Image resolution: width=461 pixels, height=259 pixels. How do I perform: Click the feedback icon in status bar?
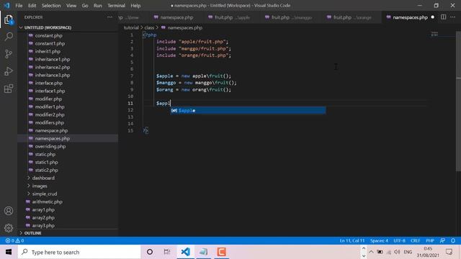pos(442,240)
